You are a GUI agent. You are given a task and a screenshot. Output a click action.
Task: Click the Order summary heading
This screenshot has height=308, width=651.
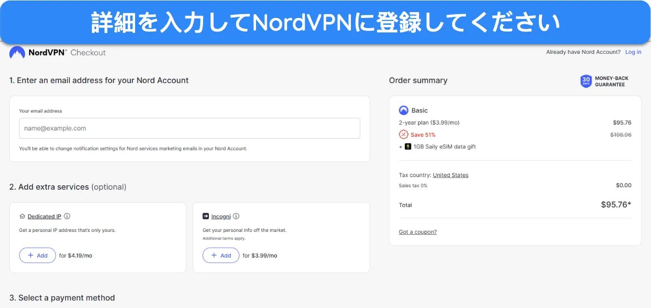(x=418, y=81)
